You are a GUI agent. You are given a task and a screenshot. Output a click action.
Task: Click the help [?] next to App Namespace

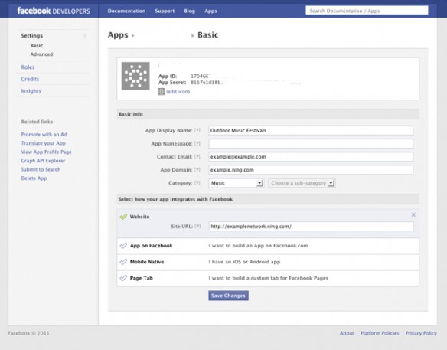(197, 143)
